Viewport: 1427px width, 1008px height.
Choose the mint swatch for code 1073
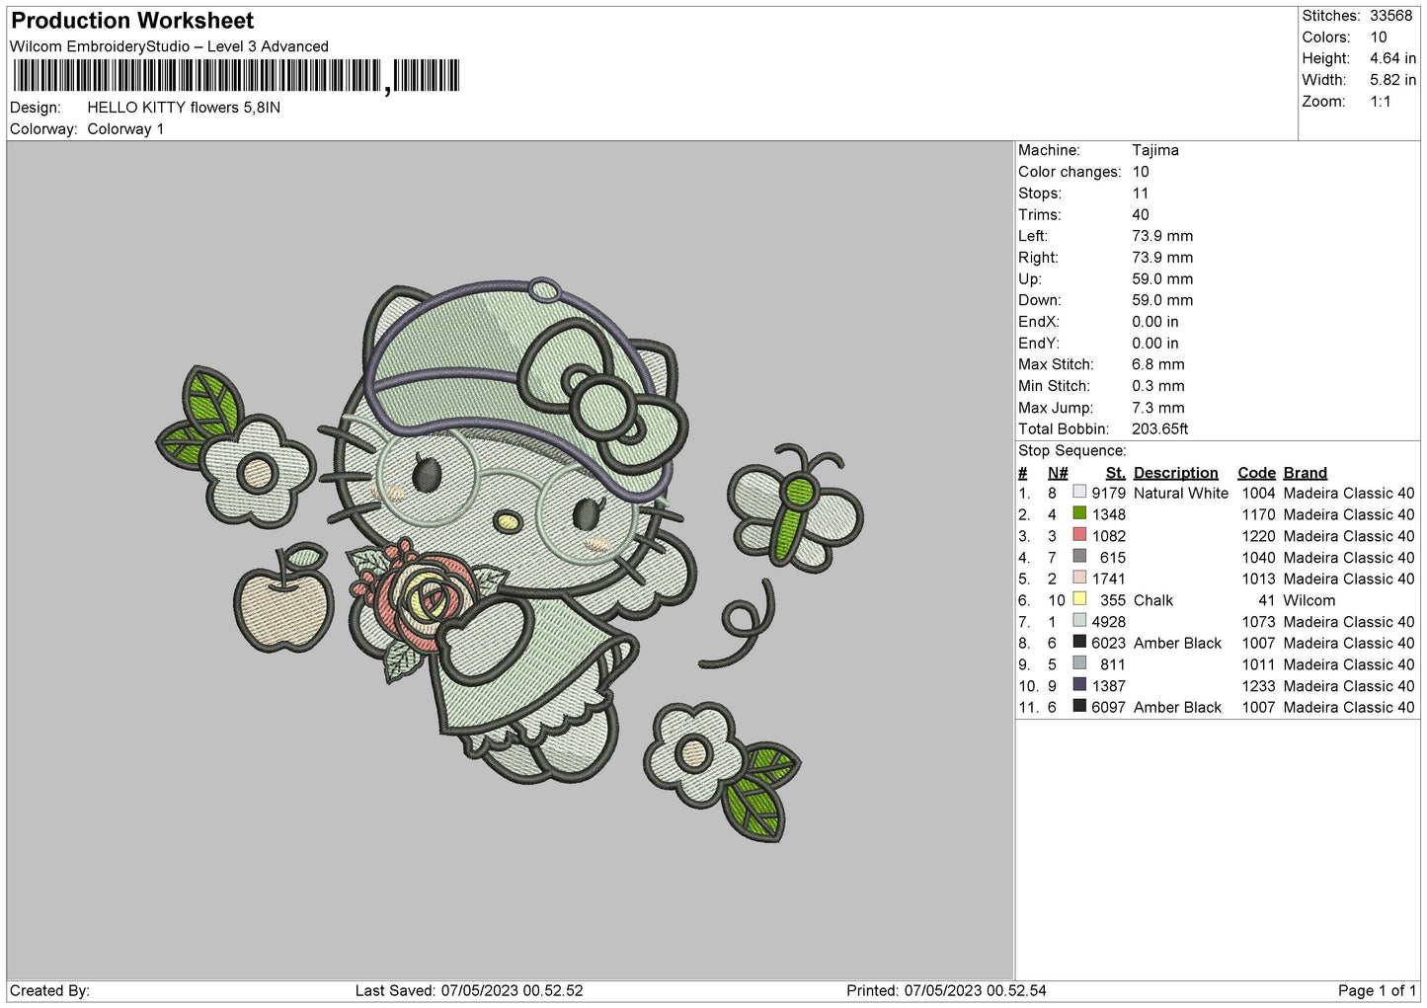pyautogui.click(x=1079, y=622)
